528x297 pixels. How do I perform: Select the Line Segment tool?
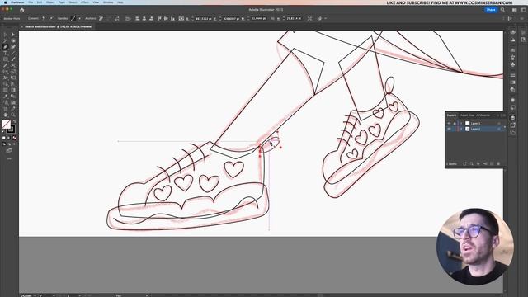pyautogui.click(x=13, y=53)
